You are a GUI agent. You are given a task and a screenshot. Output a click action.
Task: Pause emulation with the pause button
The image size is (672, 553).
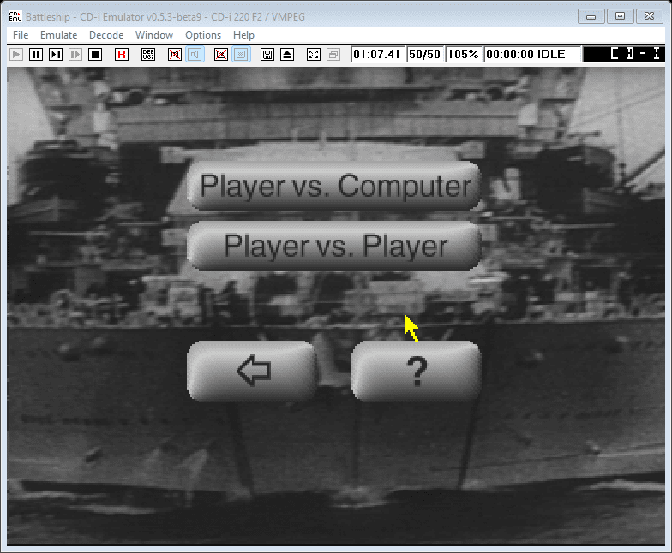[36, 54]
